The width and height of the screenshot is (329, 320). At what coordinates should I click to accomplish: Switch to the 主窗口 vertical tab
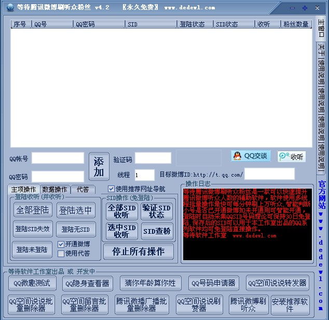click(321, 28)
